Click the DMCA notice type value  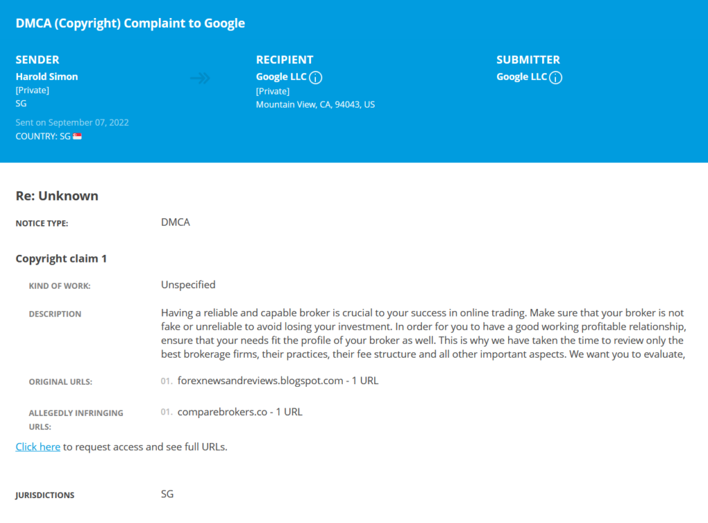[x=176, y=222]
